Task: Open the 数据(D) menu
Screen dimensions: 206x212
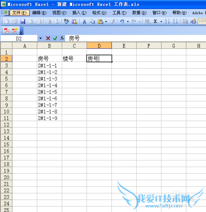Action: pos(139,13)
